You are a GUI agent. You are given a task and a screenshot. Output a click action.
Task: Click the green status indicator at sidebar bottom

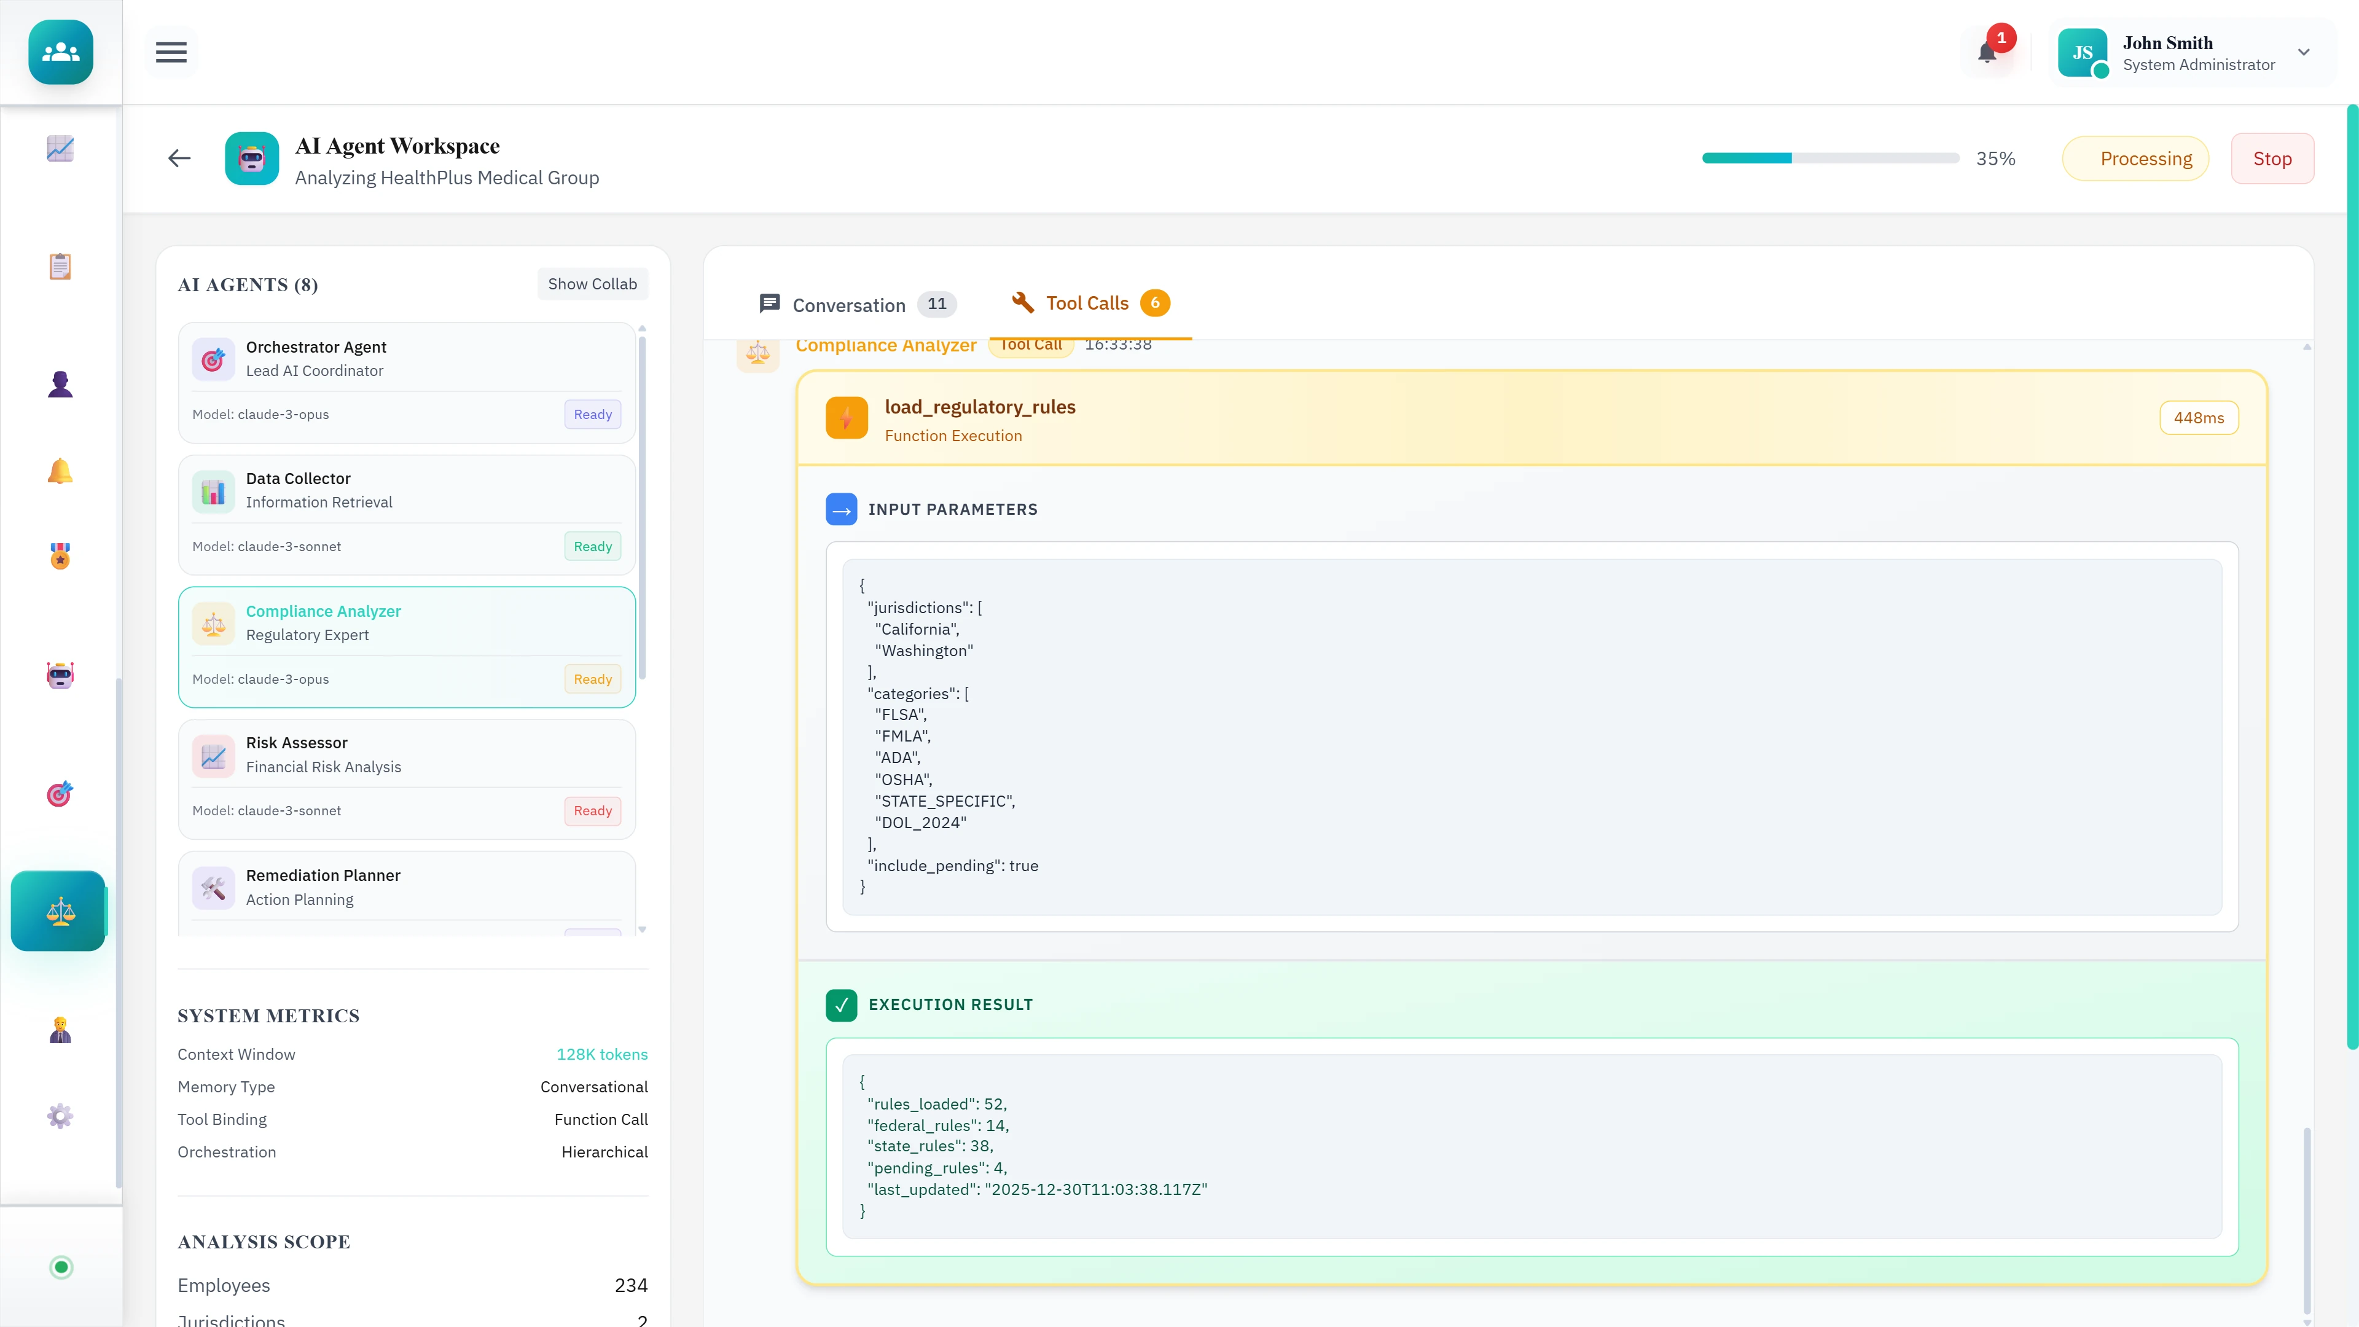60,1267
